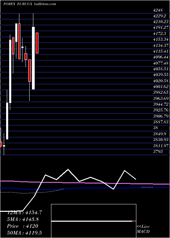
Task: Click the <<Live MACD label
Action: point(143,229)
